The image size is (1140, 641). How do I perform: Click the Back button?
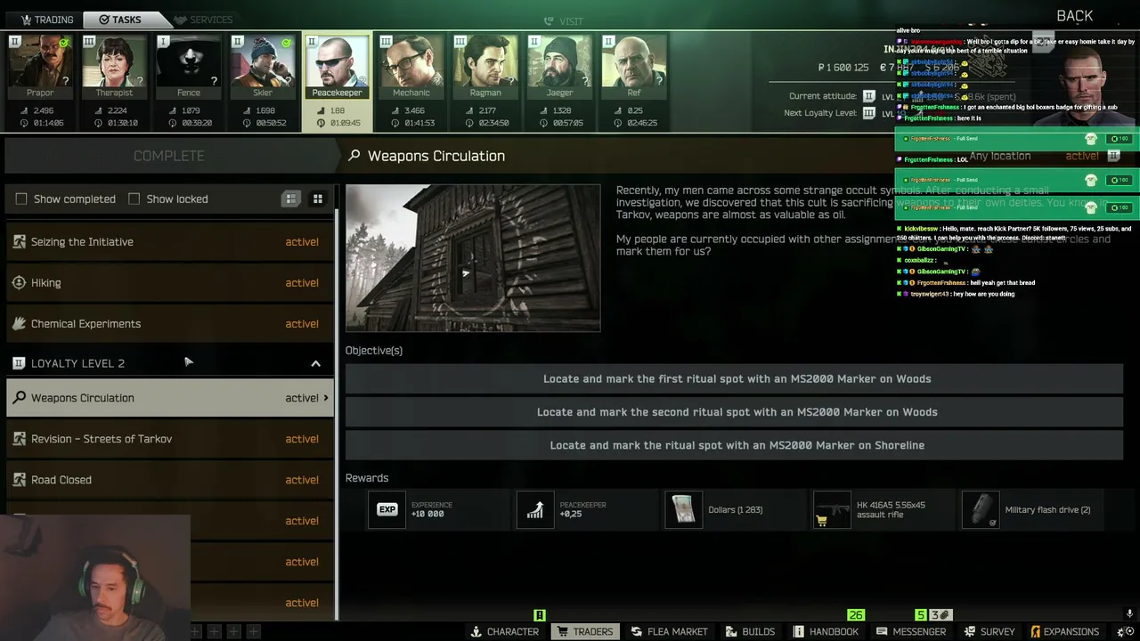click(1074, 16)
